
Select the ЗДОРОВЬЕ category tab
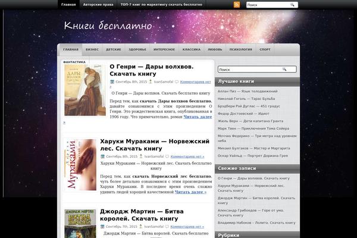point(137,49)
